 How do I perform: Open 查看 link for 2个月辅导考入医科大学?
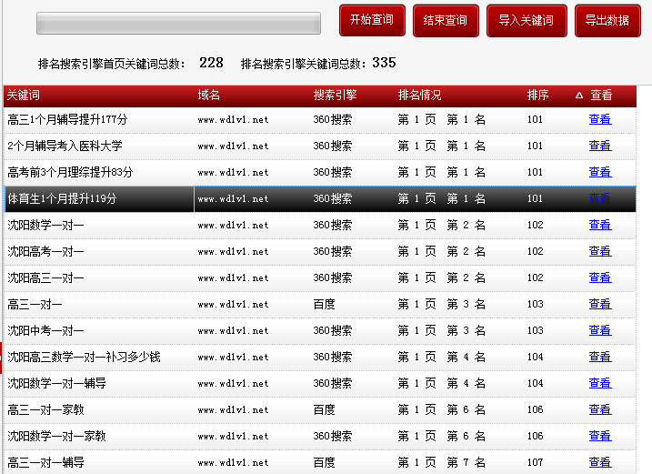tap(599, 146)
